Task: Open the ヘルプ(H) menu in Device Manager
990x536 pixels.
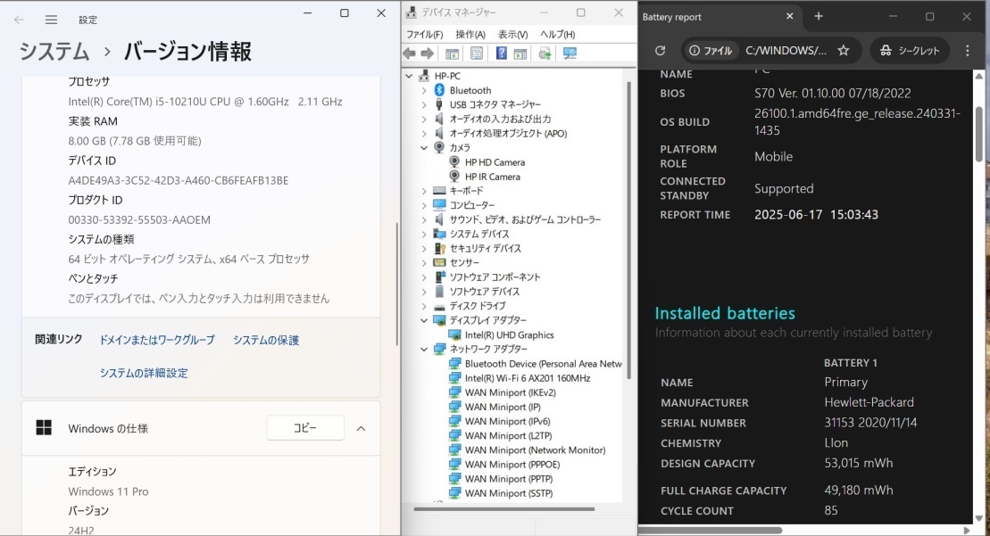Action: [x=558, y=34]
